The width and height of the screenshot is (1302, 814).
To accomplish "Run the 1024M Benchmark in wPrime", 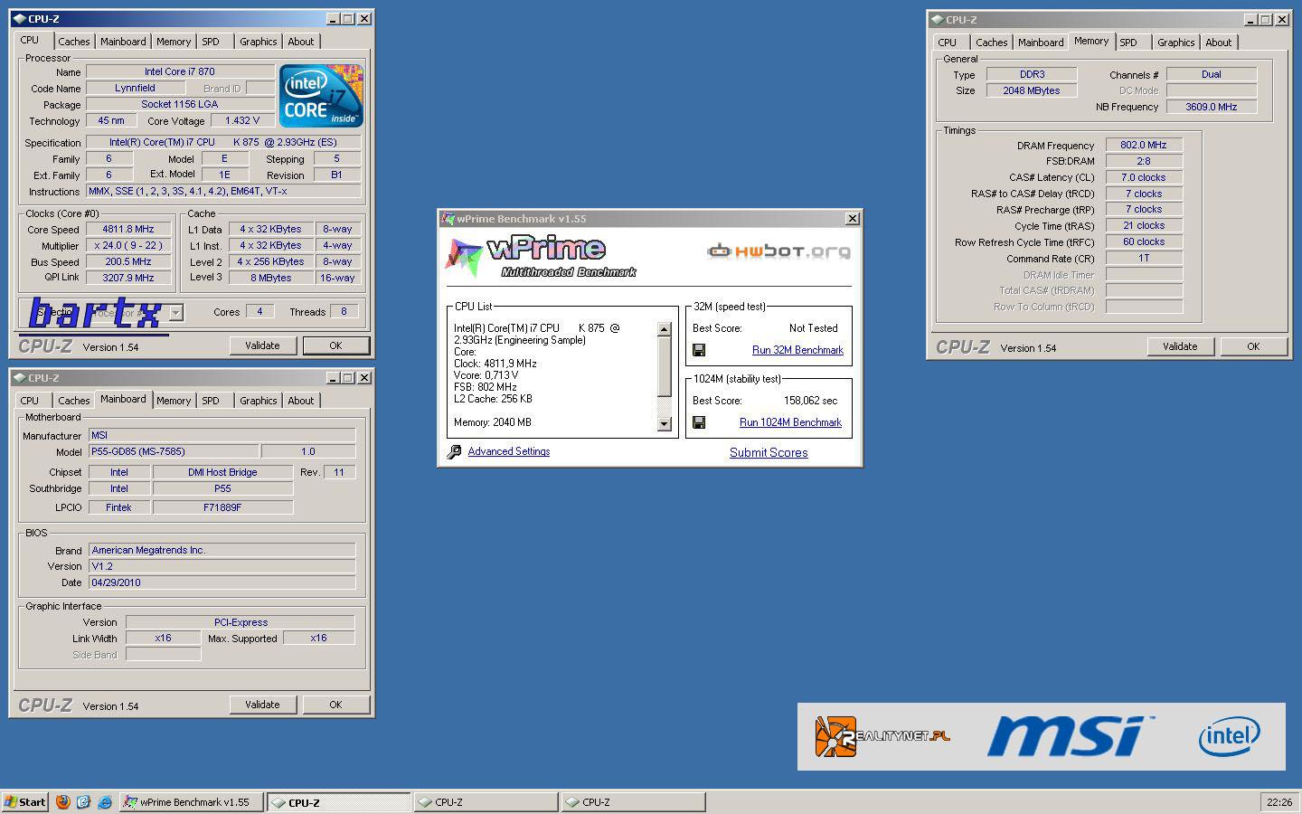I will [790, 422].
